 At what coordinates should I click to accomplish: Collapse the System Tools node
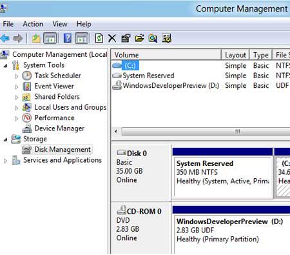coord(6,65)
